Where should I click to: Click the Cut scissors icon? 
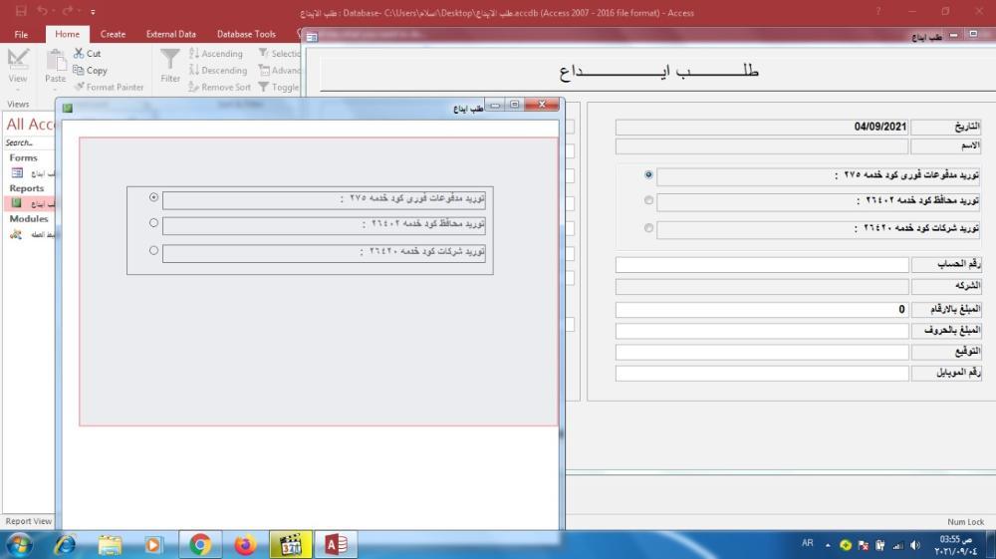[79, 54]
